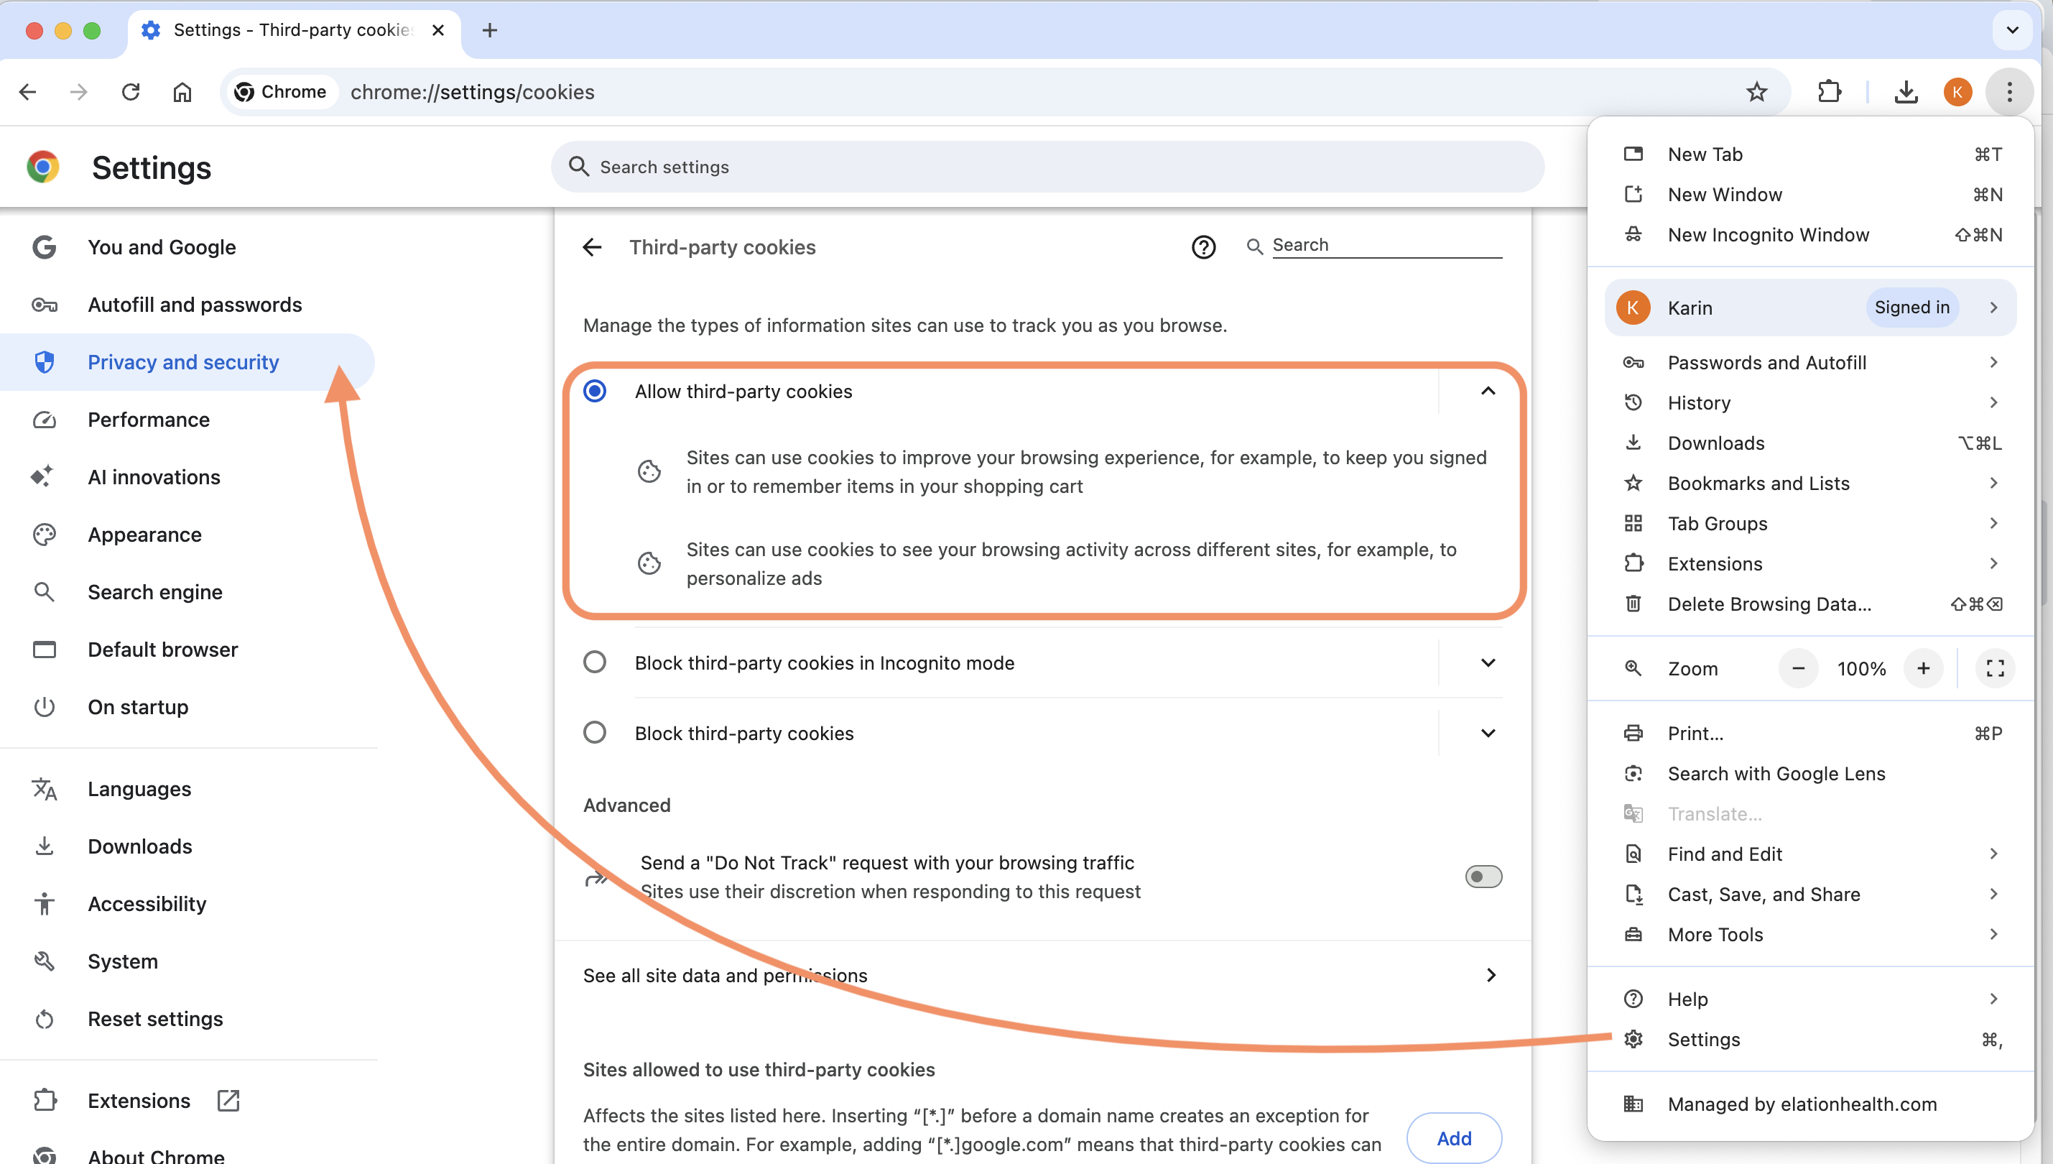The height and width of the screenshot is (1164, 2053).
Task: Click the bookmark star icon in address bar
Action: tap(1756, 92)
